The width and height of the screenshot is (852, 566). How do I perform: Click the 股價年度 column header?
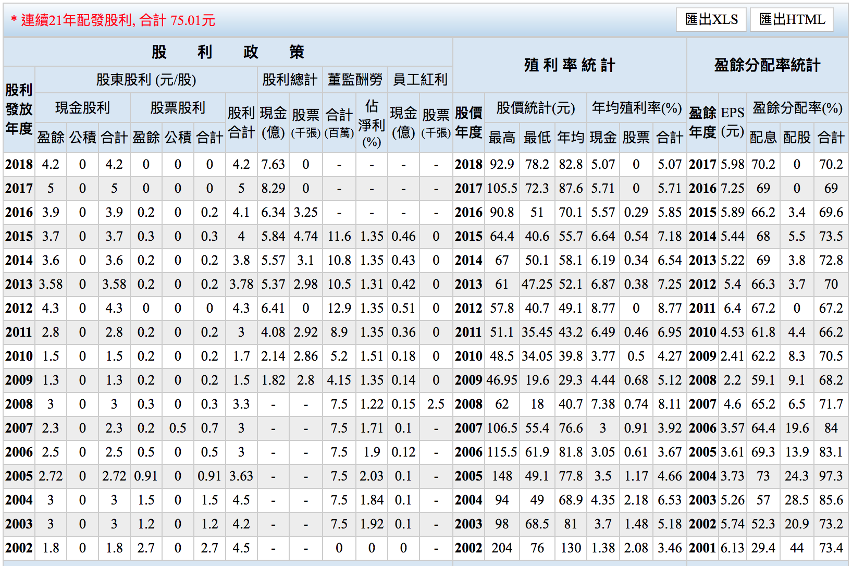coord(468,122)
